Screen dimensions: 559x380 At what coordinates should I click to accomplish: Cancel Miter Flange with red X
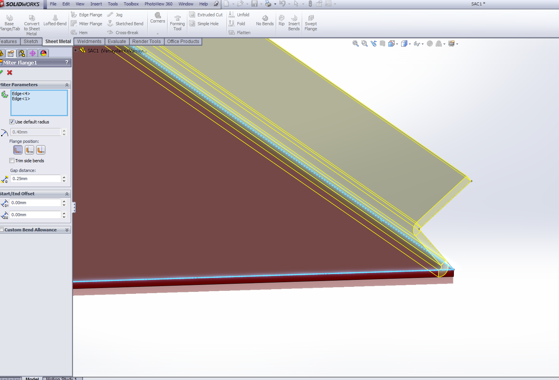coord(10,72)
